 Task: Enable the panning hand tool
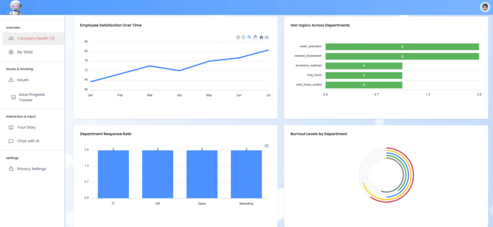(255, 38)
